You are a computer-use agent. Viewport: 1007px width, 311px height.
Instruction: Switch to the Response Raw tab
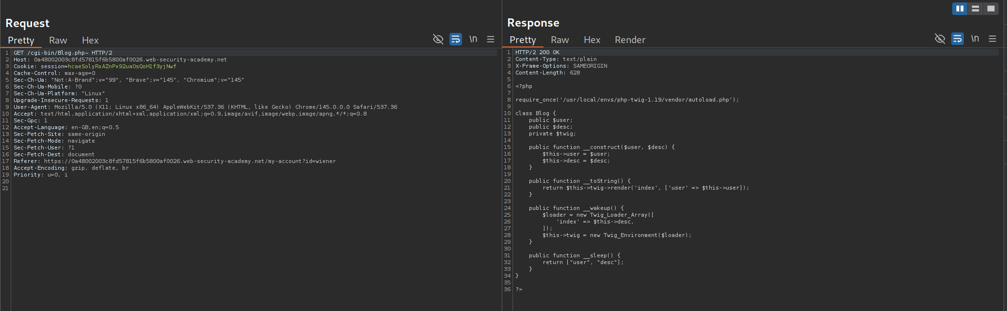(x=559, y=40)
